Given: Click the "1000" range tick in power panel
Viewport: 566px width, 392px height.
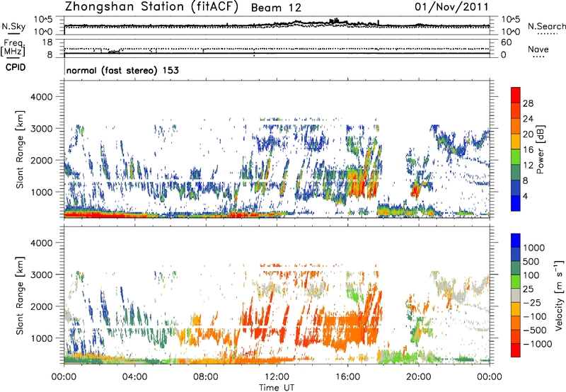Looking at the screenshot, I should coord(41,192).
